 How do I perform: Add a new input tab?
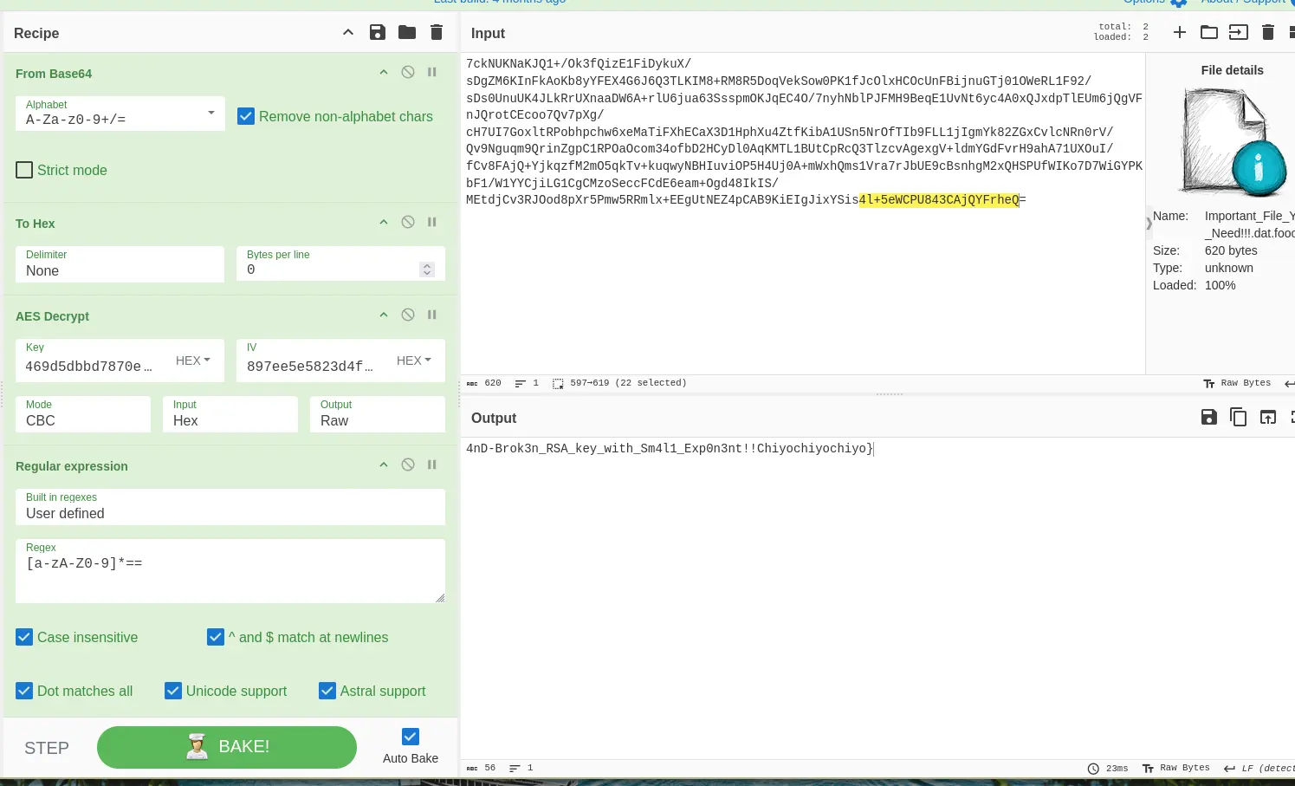coord(1180,33)
